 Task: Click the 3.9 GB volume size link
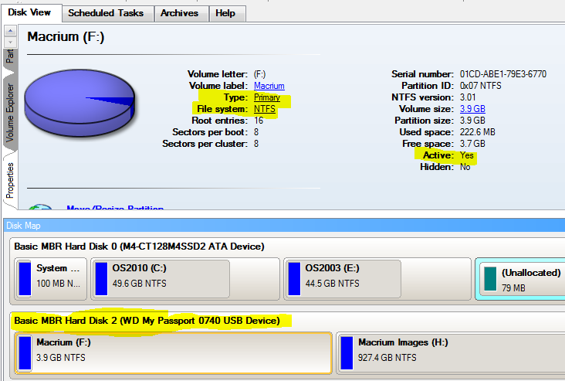coord(472,109)
